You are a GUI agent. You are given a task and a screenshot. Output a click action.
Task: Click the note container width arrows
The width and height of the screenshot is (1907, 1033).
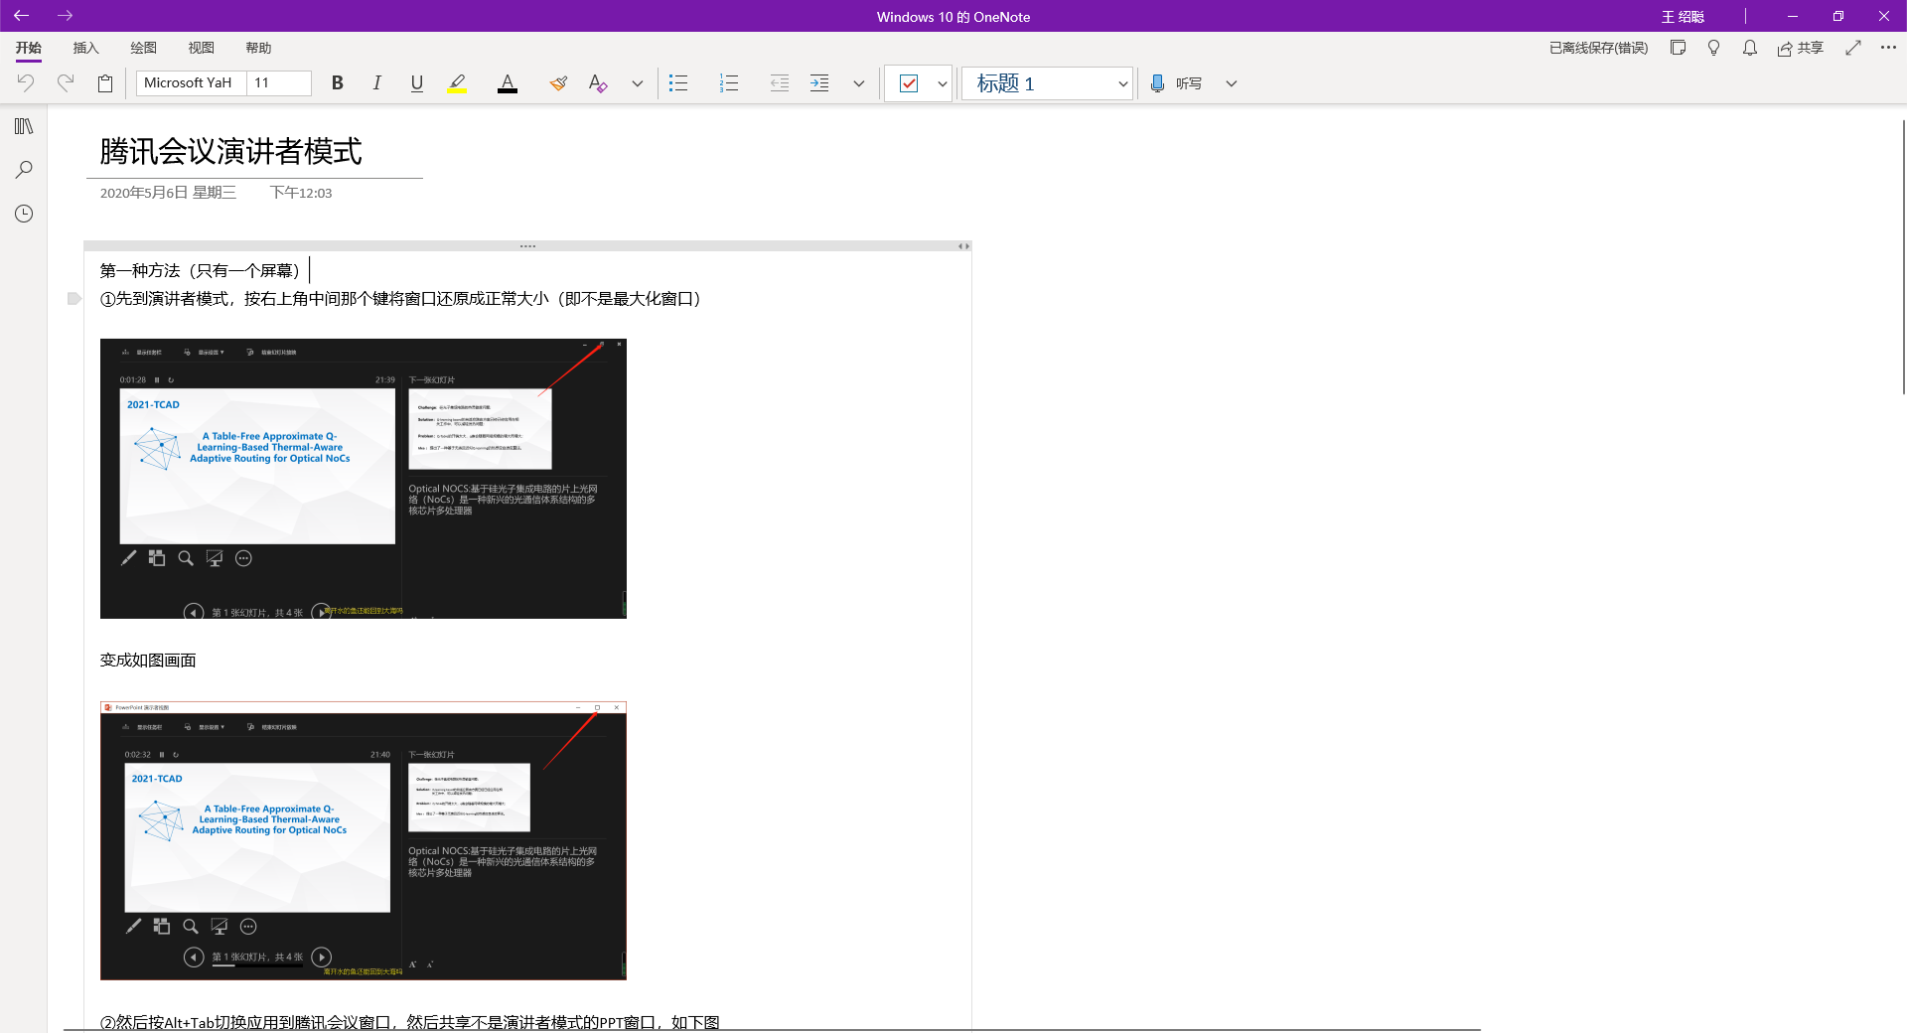[x=963, y=245]
